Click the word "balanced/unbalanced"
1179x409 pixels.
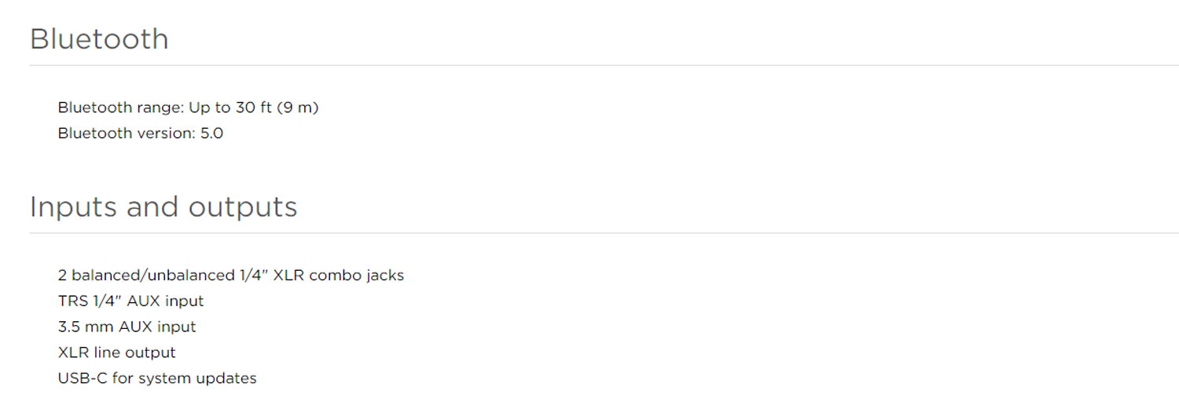tap(153, 276)
